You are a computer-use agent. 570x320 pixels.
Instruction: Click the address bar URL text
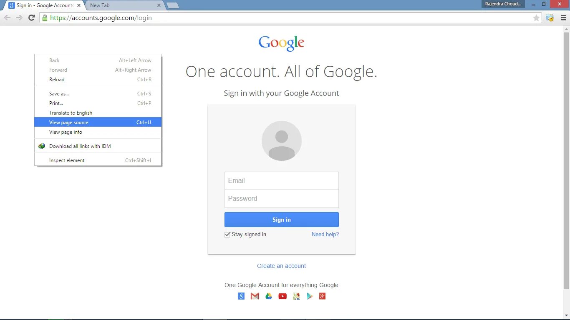tap(101, 18)
